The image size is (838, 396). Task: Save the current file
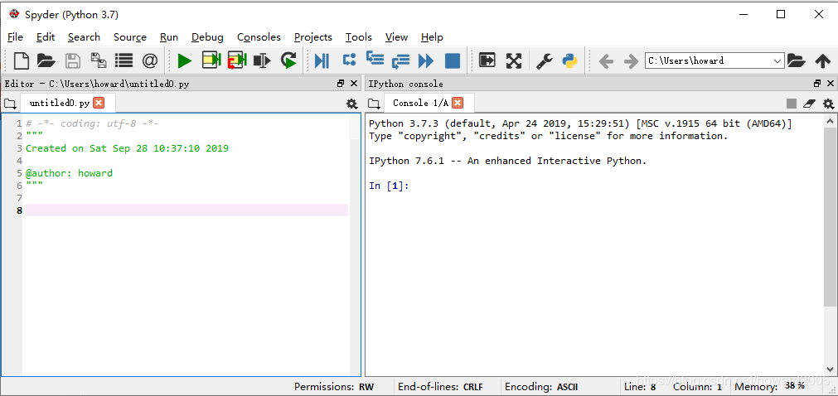73,61
